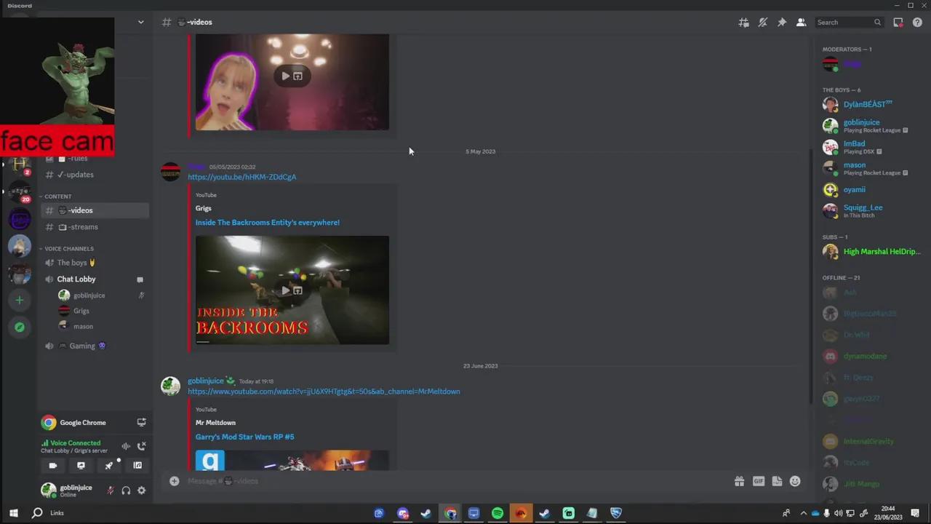Open pinned messages in #-videos

click(782, 22)
